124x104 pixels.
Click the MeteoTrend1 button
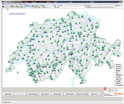point(45,94)
